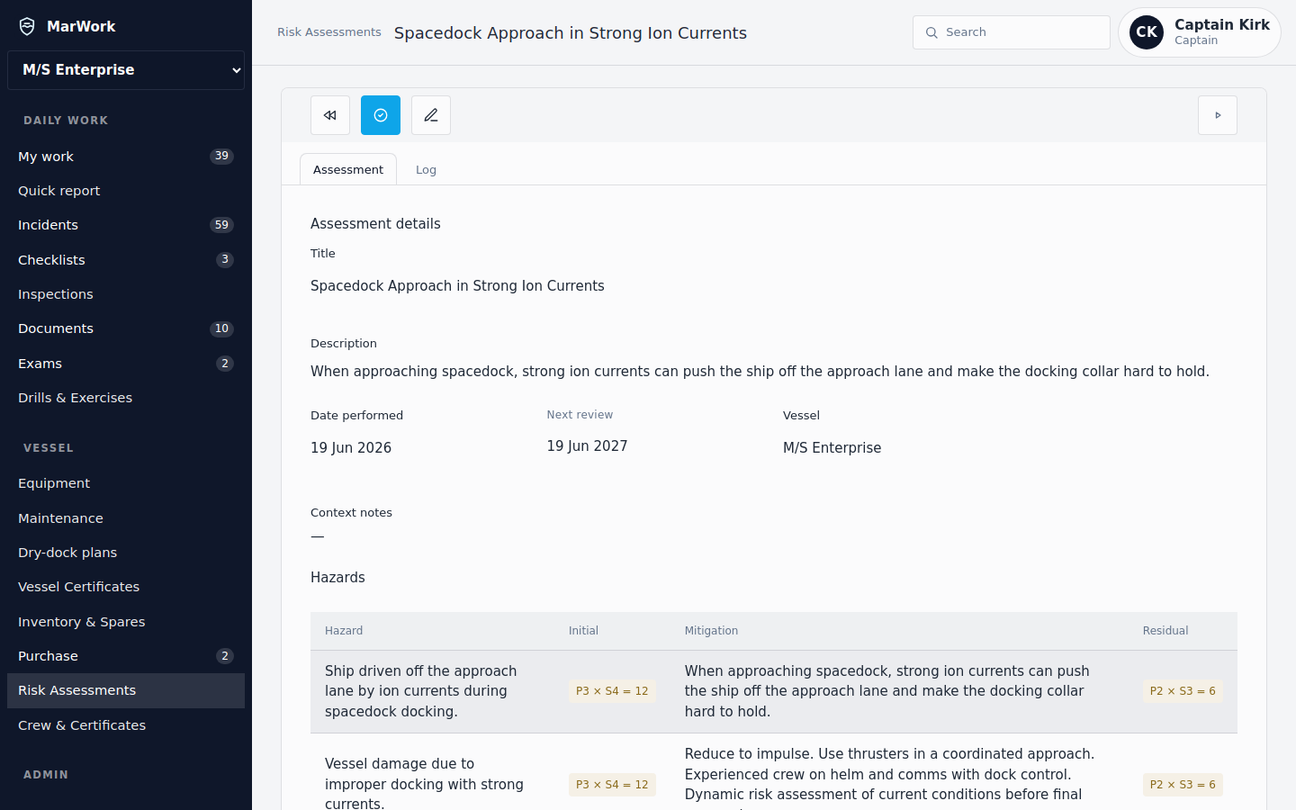The width and height of the screenshot is (1296, 810).
Task: Click the MarWork shield logo icon
Action: (28, 26)
